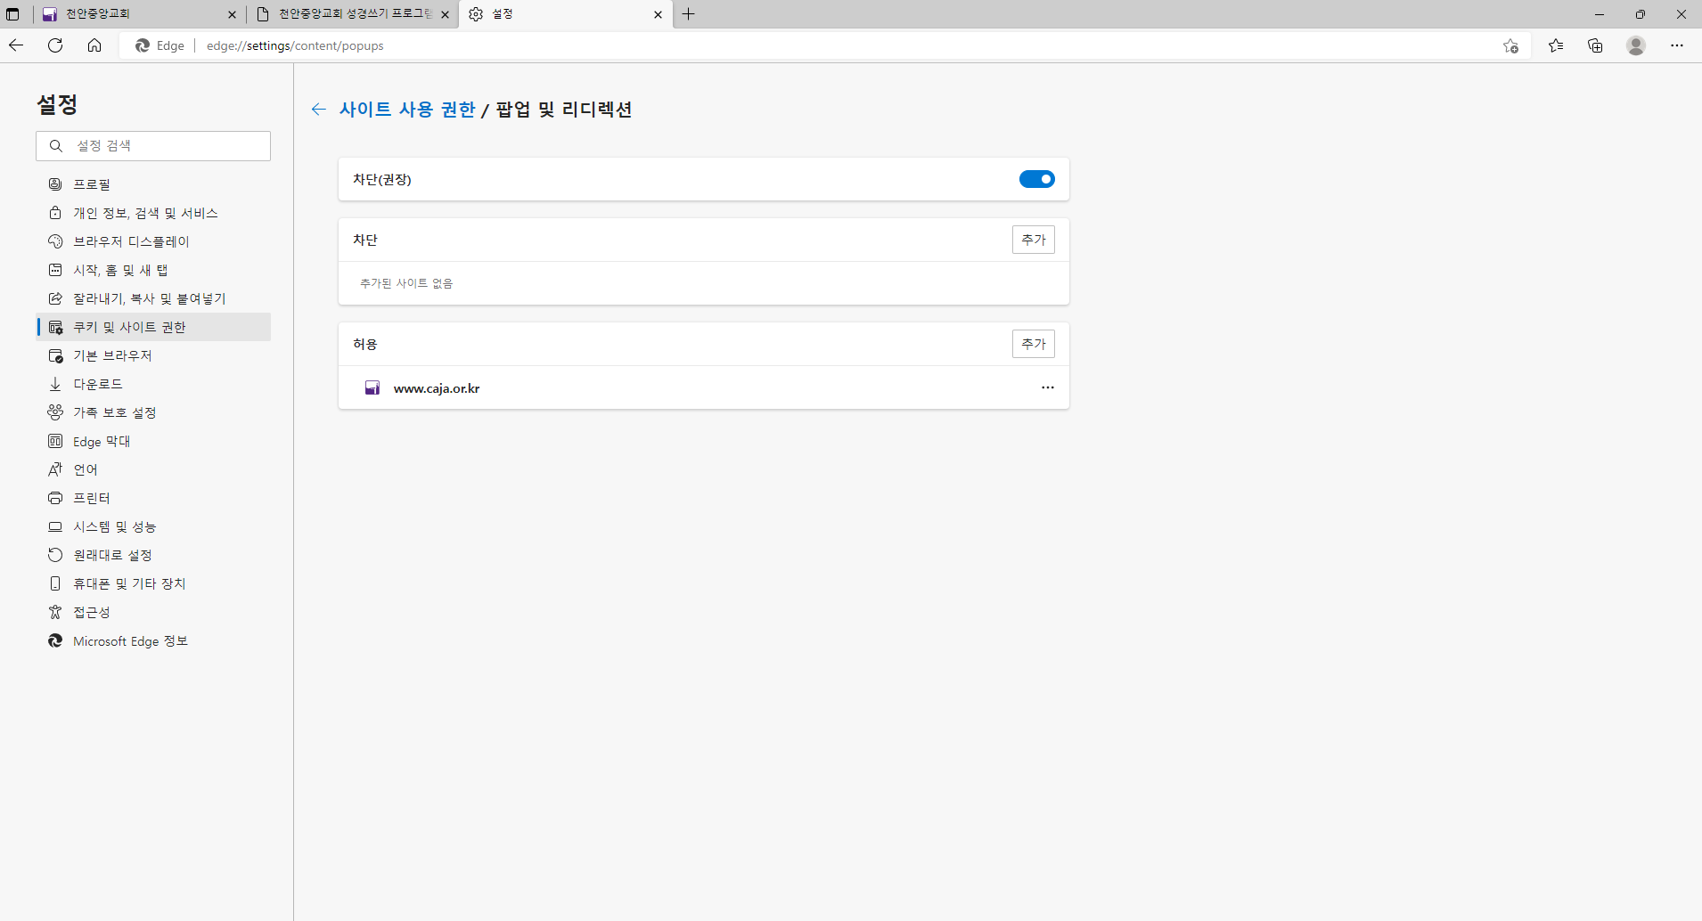1702x921 pixels.
Task: Click the browser refresh icon
Action: tap(55, 45)
